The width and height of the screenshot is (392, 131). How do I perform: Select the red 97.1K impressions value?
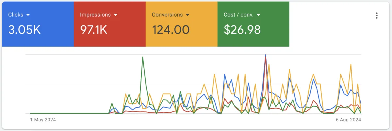pyautogui.click(x=94, y=30)
